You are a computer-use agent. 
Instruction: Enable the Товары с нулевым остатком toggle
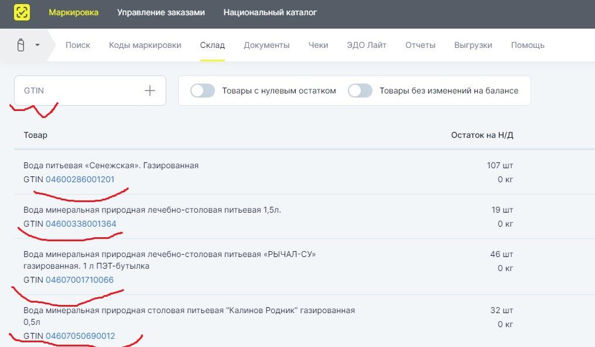click(203, 91)
